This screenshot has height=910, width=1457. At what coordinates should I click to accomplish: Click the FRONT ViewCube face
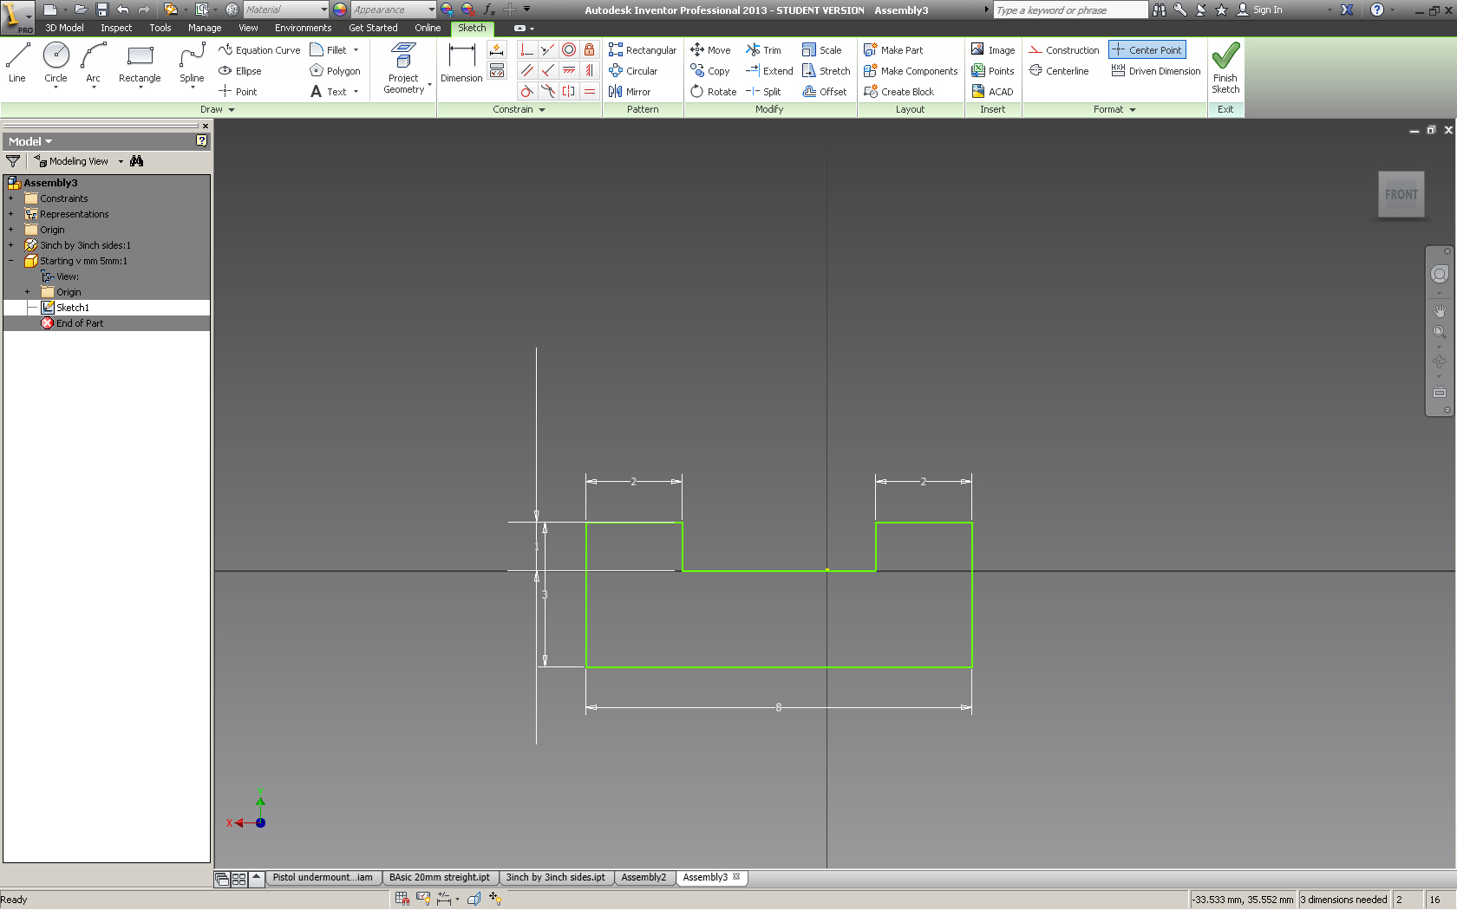point(1401,194)
